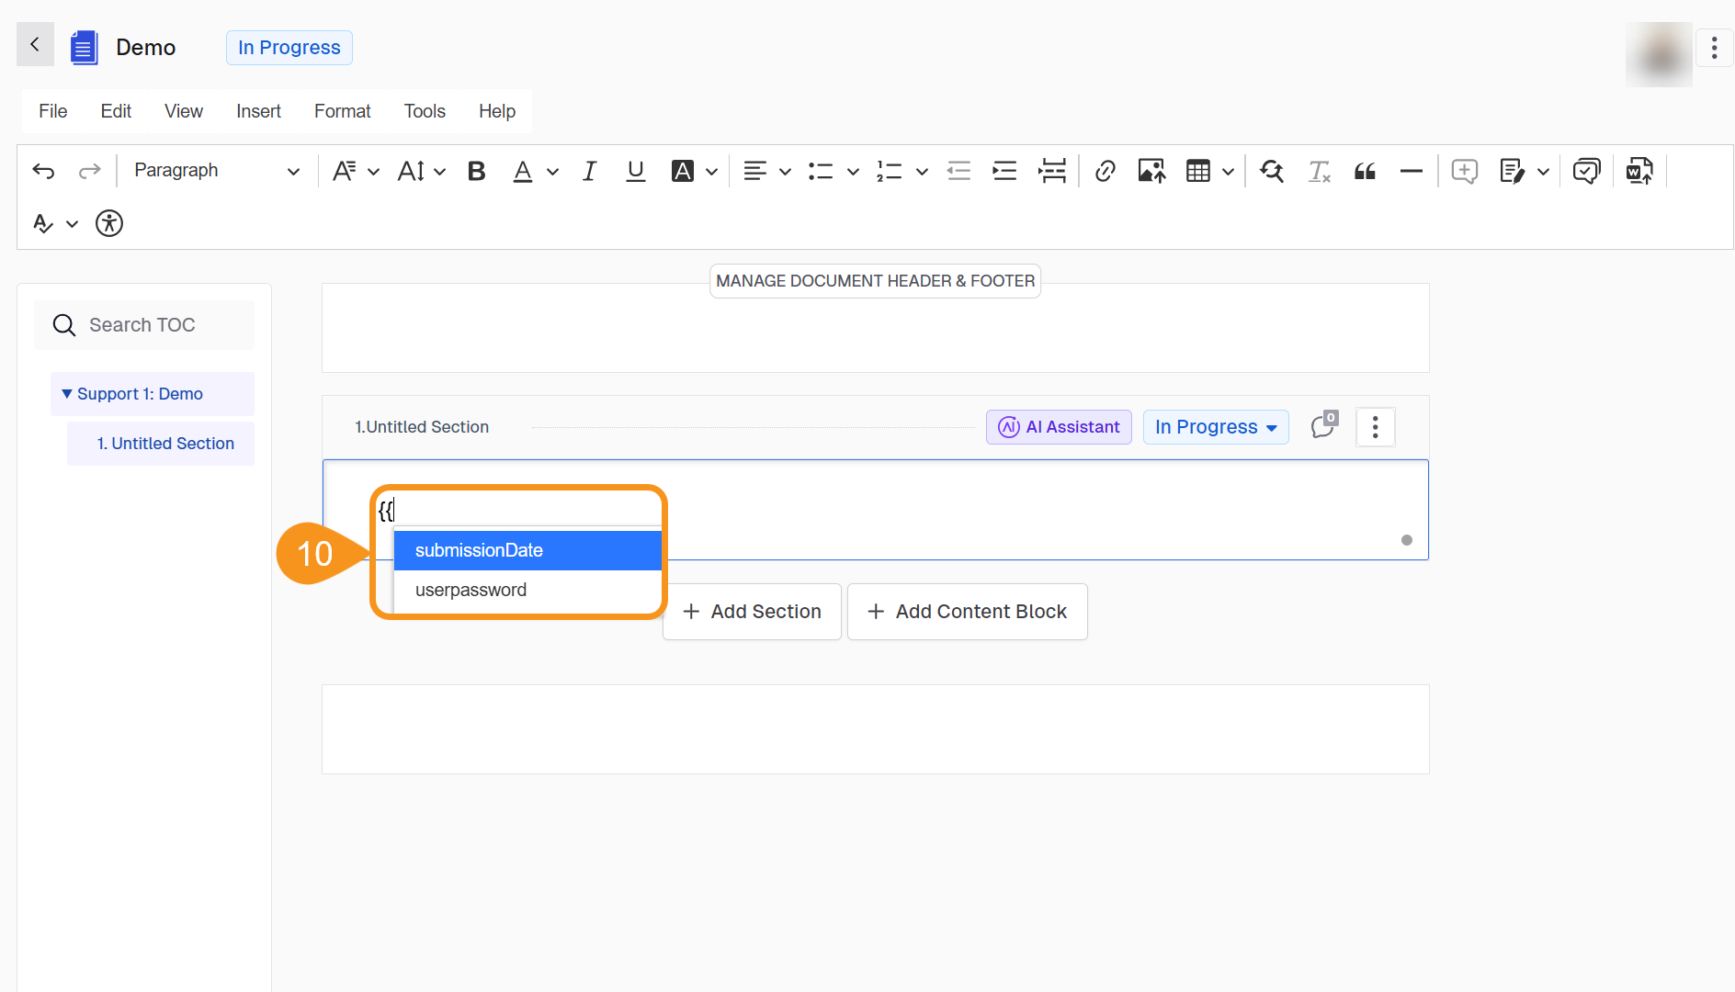Open the Insert table icon

[x=1201, y=171]
